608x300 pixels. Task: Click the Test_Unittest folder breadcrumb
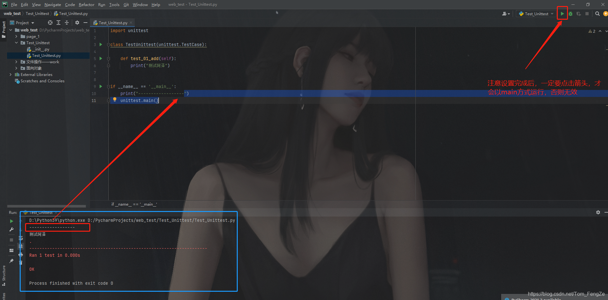click(x=37, y=14)
